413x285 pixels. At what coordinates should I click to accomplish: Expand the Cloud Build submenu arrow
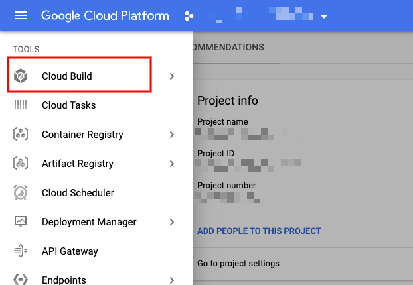point(172,76)
